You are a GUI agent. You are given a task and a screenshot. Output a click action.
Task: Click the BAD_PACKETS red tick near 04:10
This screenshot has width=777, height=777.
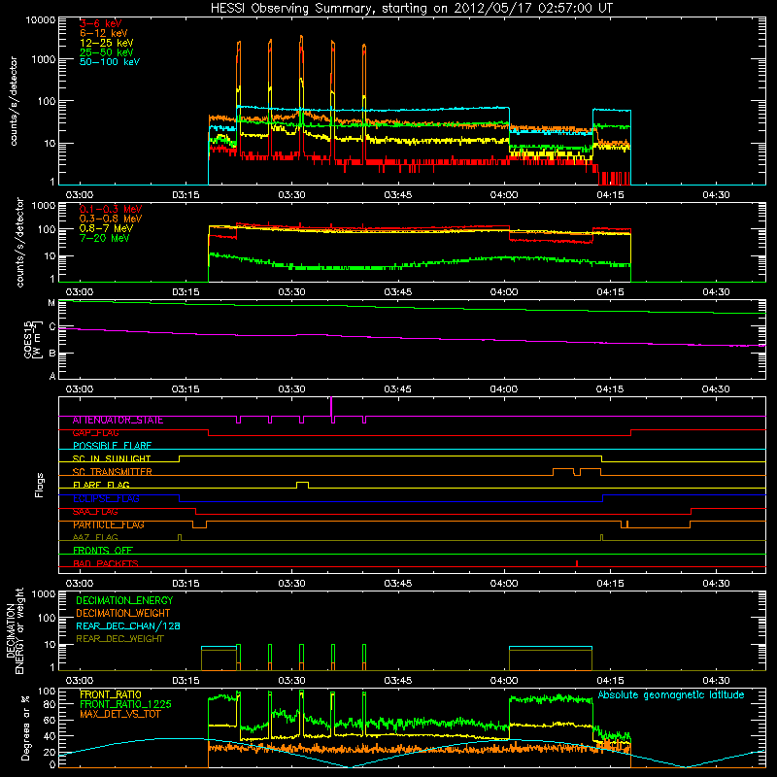click(x=577, y=563)
